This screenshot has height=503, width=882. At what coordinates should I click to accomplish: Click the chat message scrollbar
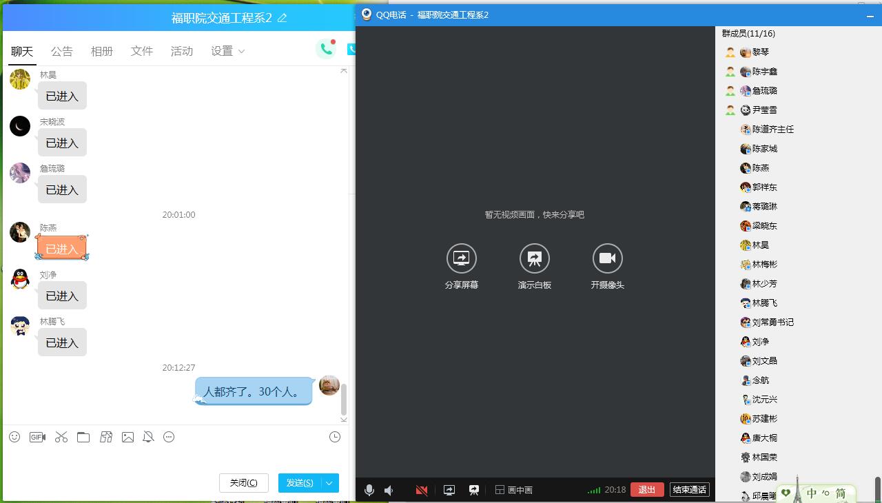(x=343, y=400)
